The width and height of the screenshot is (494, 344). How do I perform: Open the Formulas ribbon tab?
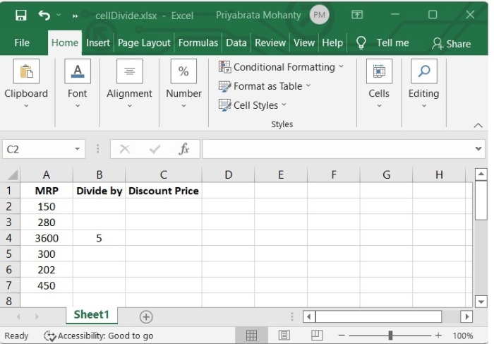click(x=198, y=42)
